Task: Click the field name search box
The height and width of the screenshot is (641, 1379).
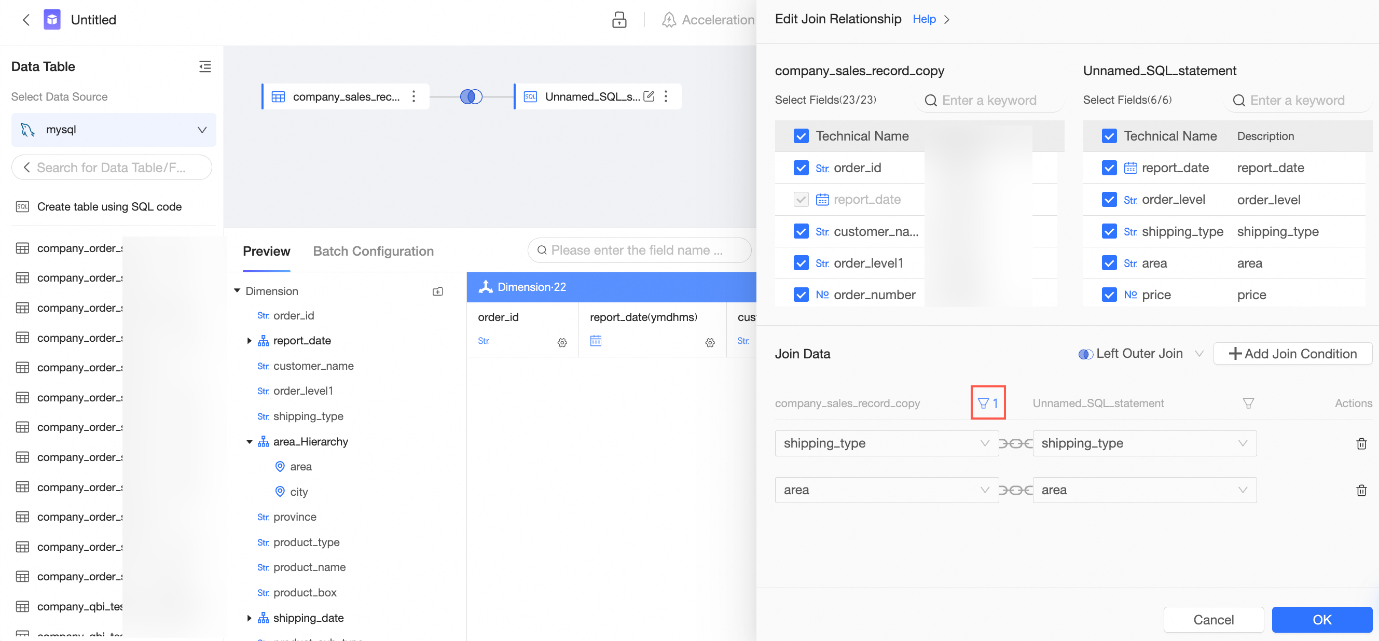Action: (x=639, y=250)
